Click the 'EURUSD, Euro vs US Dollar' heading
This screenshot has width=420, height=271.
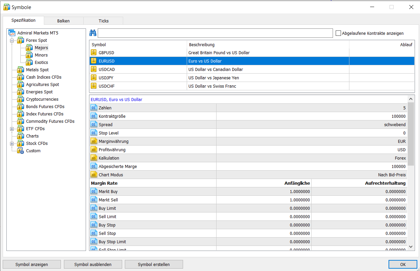click(x=116, y=99)
